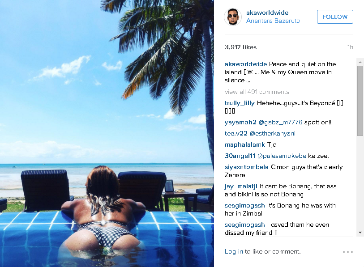
Task: Open the @estherkanyani mention
Action: (273, 133)
